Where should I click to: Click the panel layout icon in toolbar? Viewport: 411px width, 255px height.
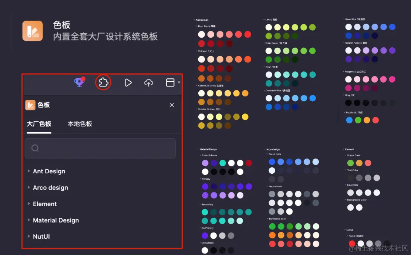(x=170, y=82)
